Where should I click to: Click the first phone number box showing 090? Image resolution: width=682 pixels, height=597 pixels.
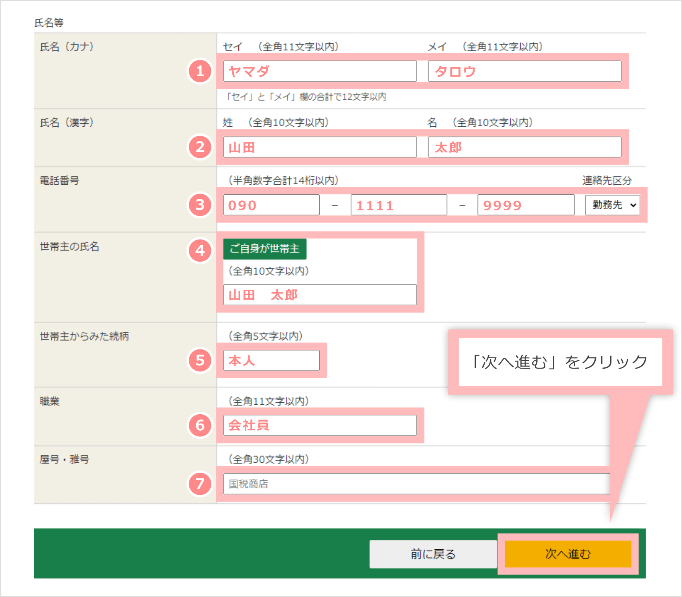click(x=271, y=205)
